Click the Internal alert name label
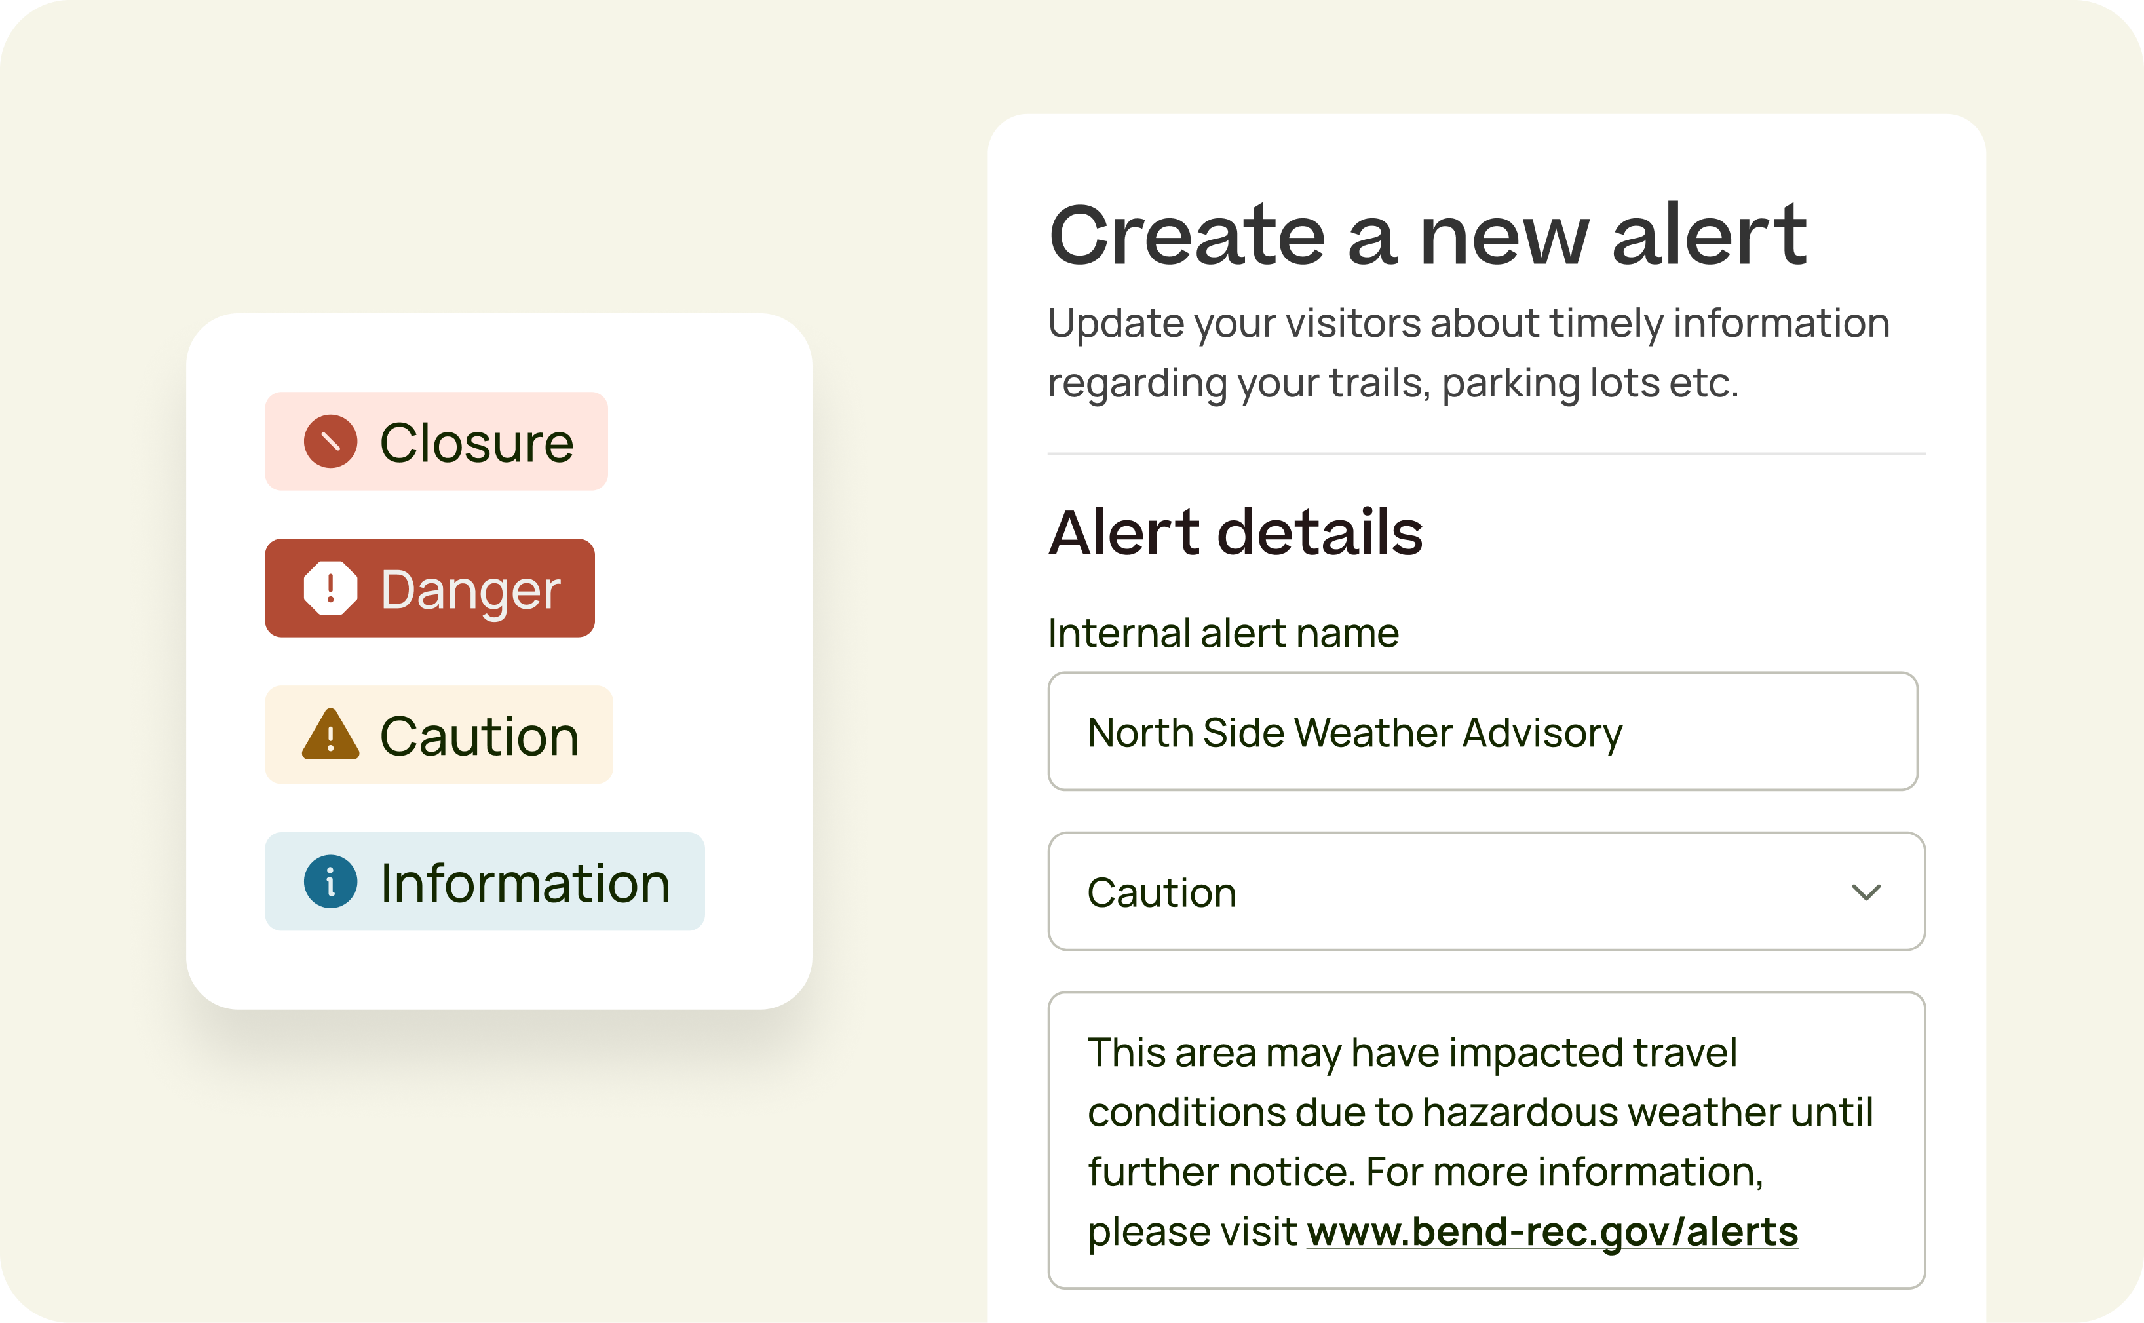Viewport: 2144px width, 1323px height. tap(1224, 632)
